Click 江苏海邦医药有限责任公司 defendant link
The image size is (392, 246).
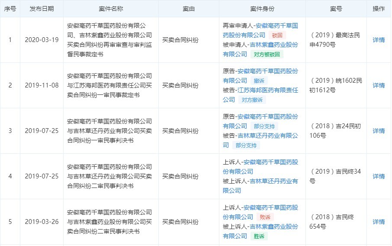268,90
